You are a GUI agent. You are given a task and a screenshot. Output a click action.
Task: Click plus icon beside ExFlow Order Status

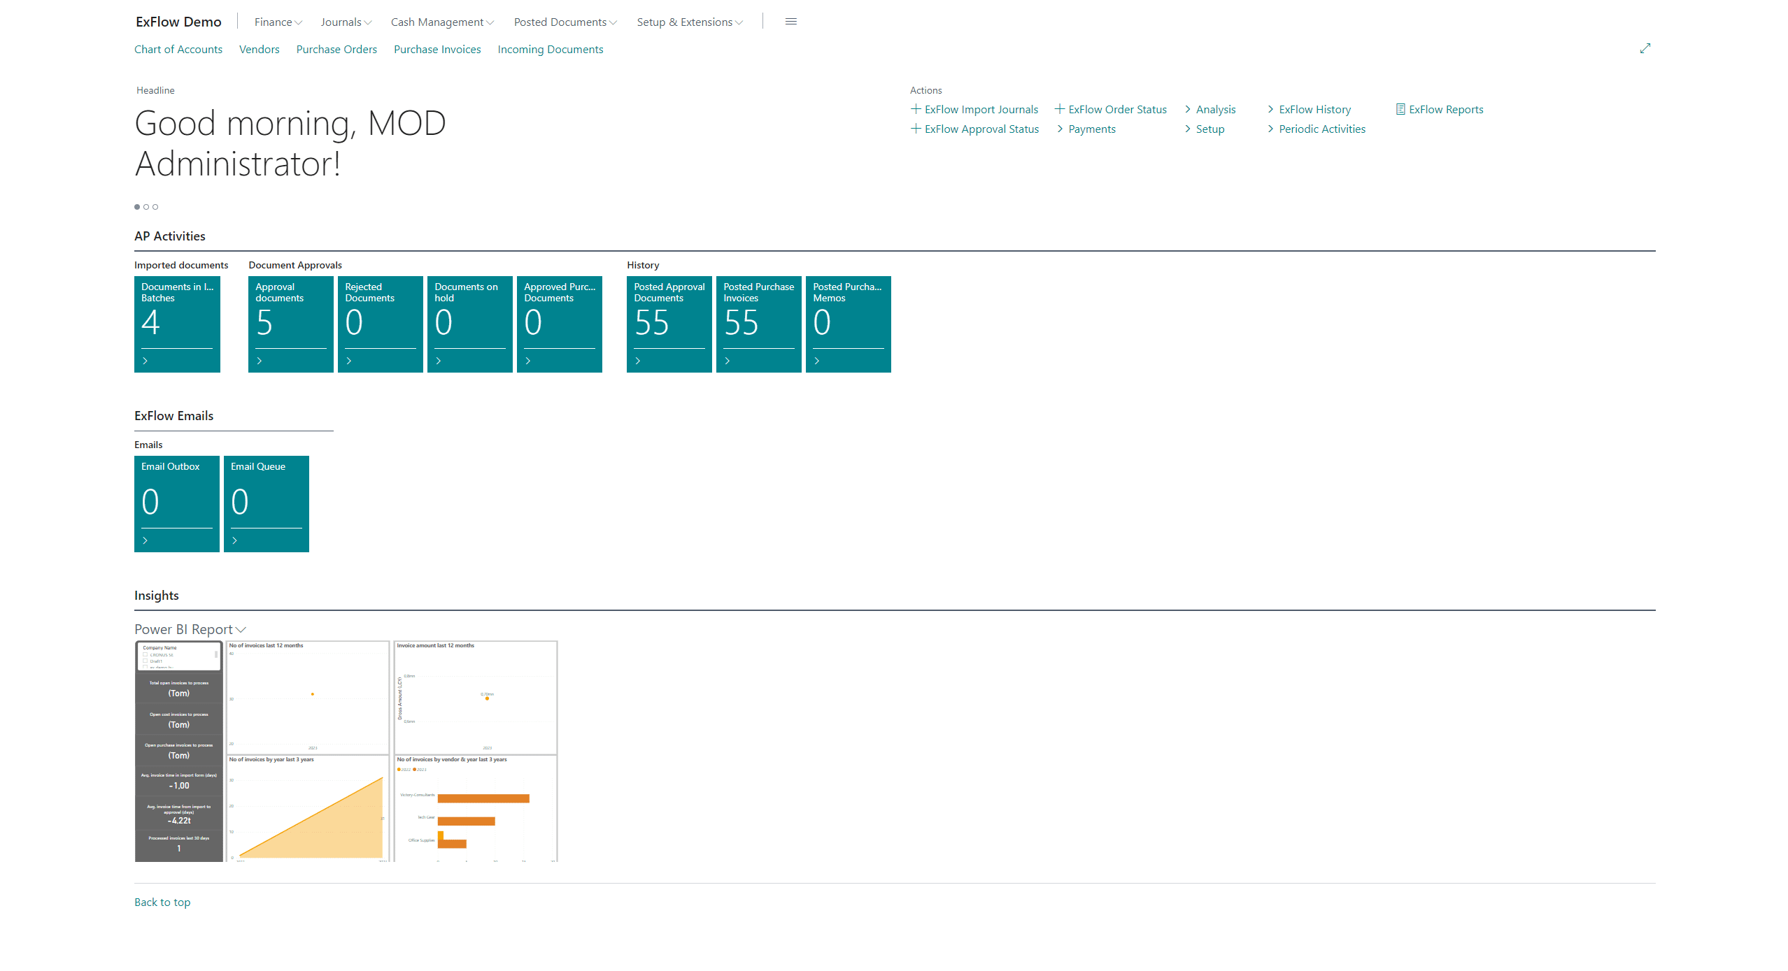coord(1059,109)
